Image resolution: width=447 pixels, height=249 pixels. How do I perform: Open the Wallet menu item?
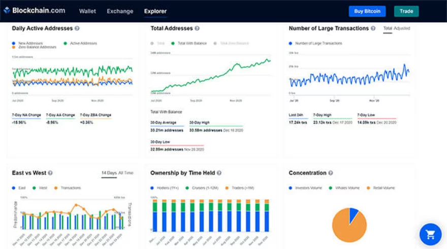[87, 11]
